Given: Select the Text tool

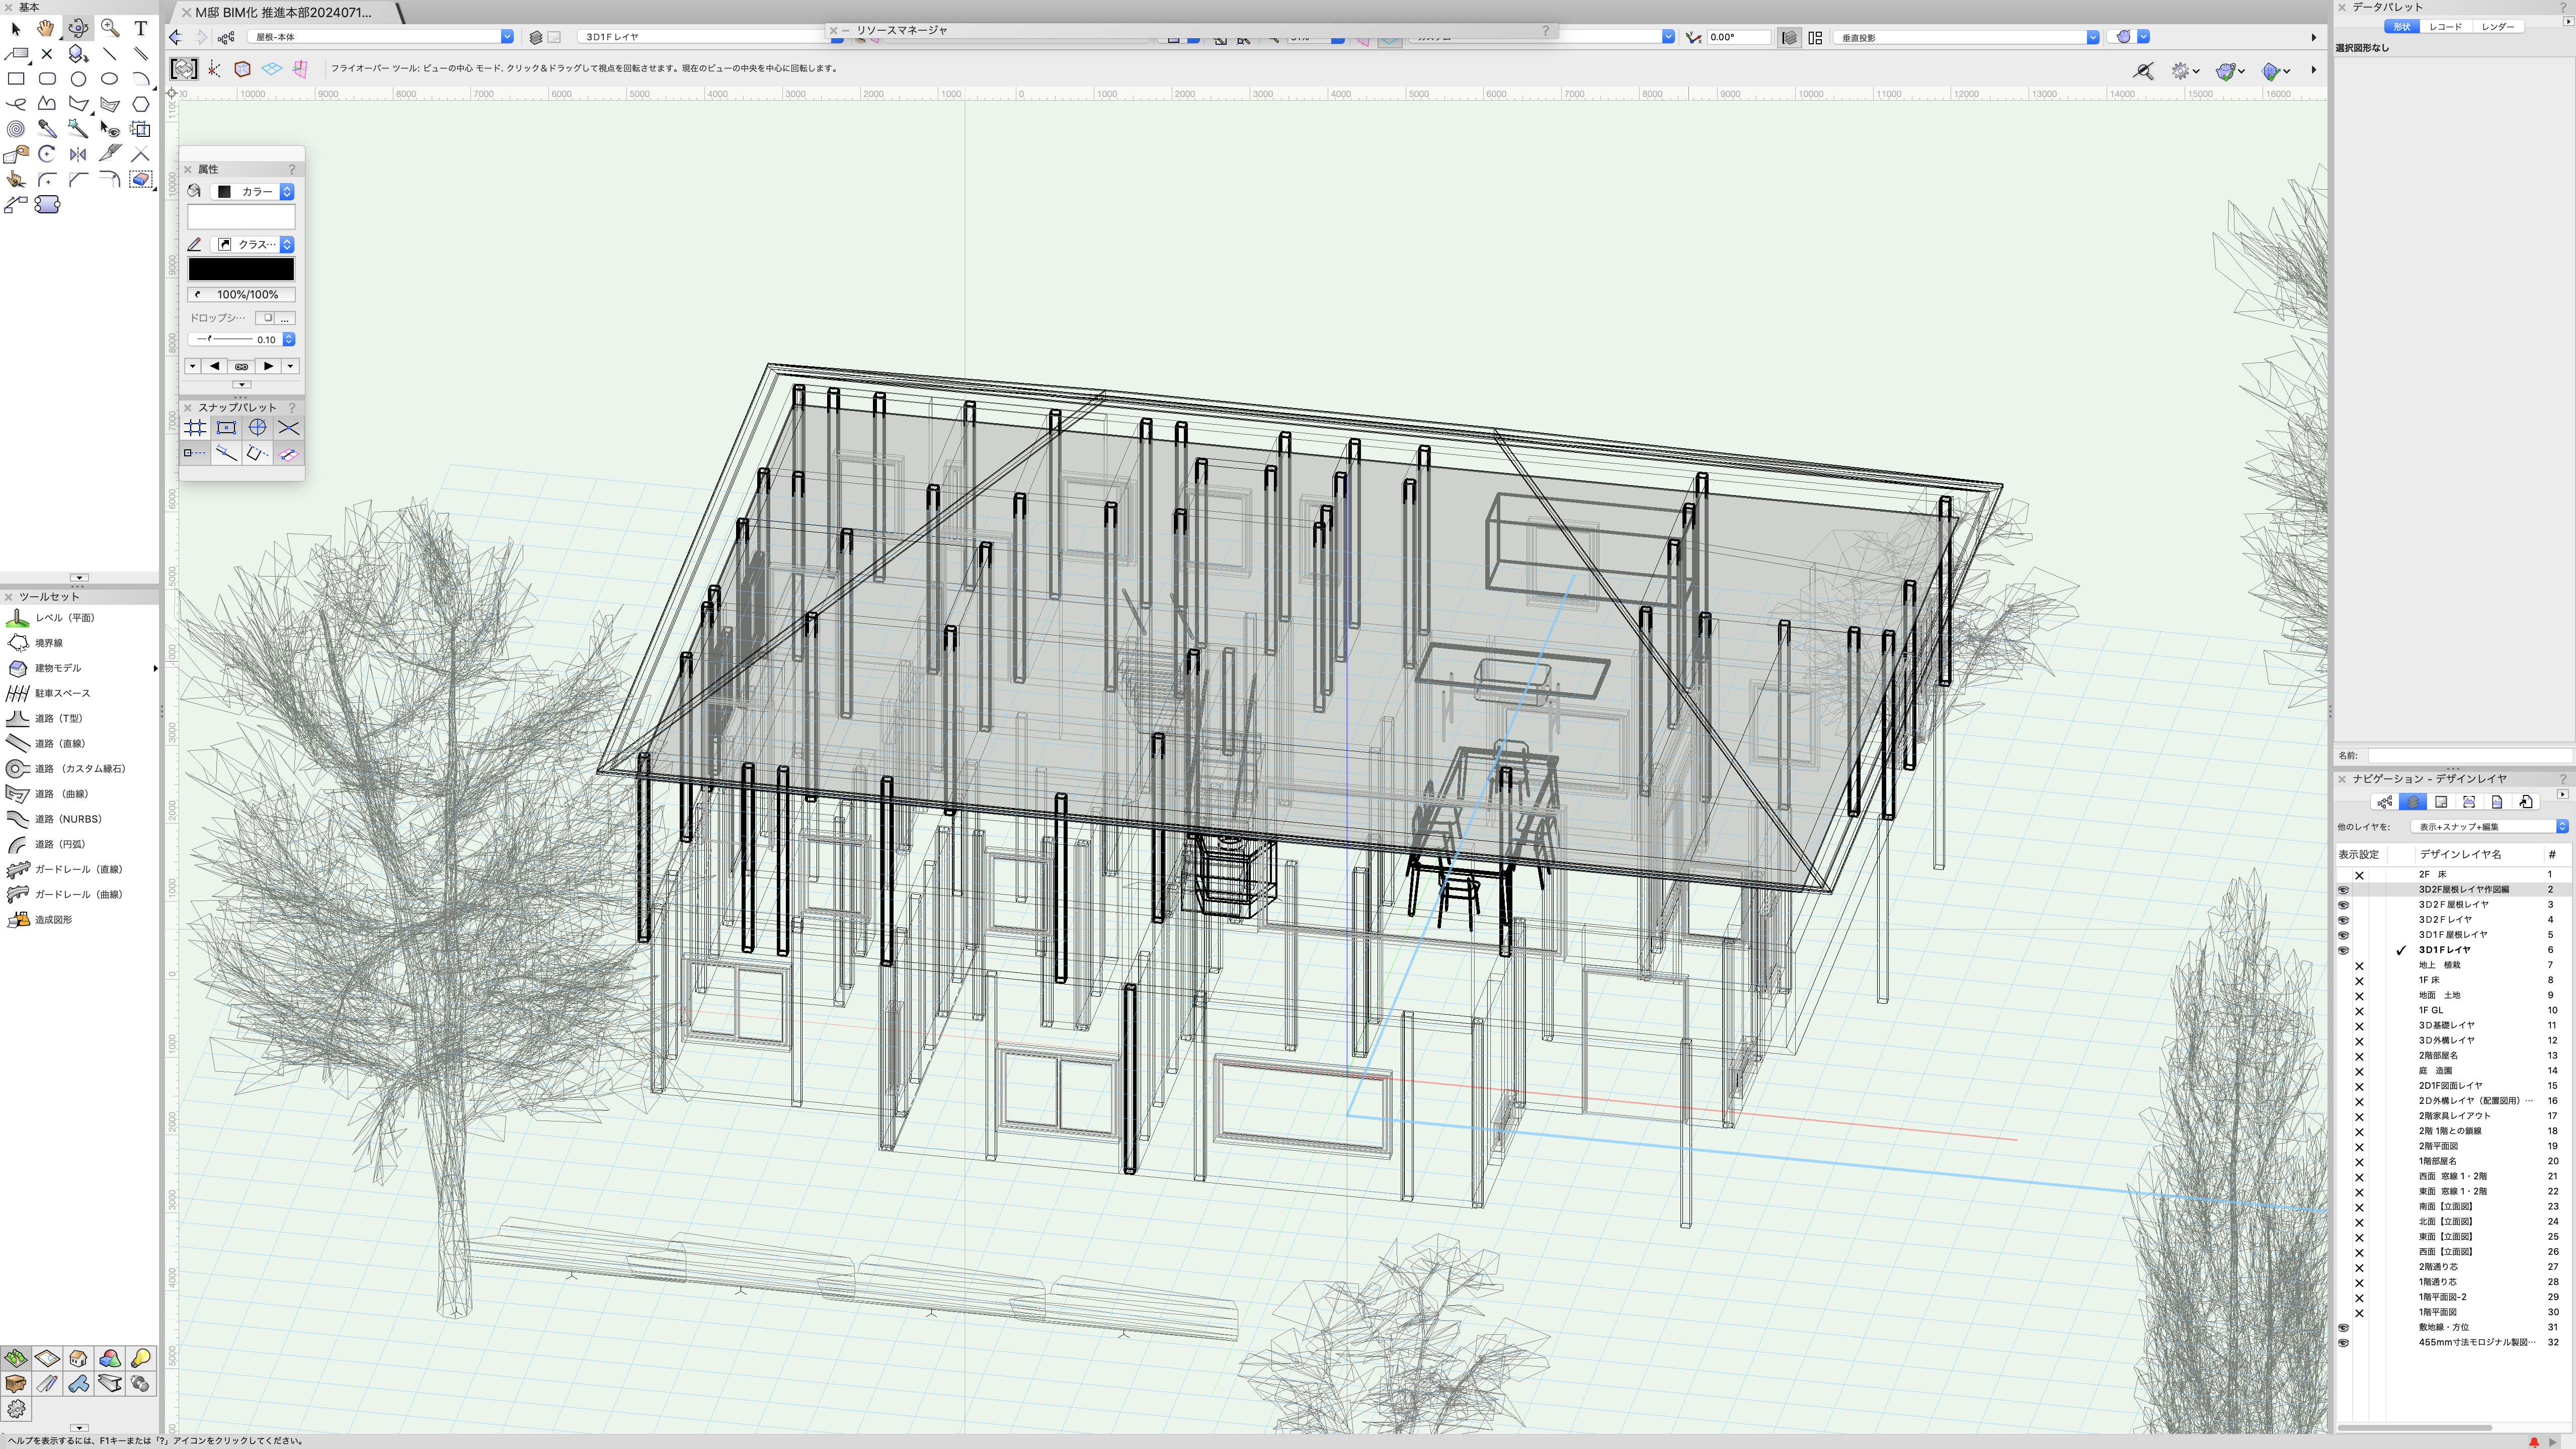Looking at the screenshot, I should [x=141, y=28].
